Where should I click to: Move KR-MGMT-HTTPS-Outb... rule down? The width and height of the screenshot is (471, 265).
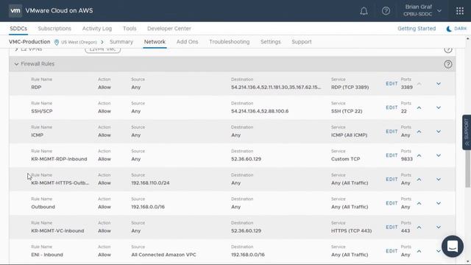tap(439, 180)
